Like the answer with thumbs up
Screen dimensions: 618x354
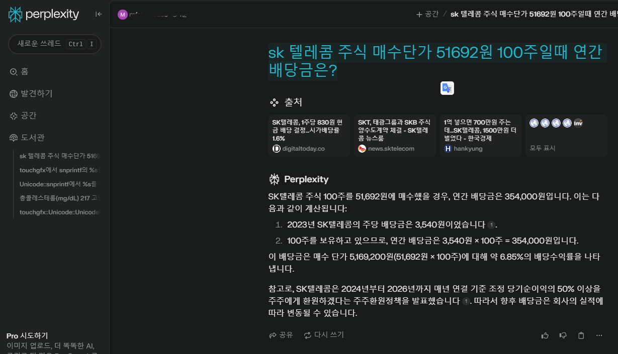(545, 335)
